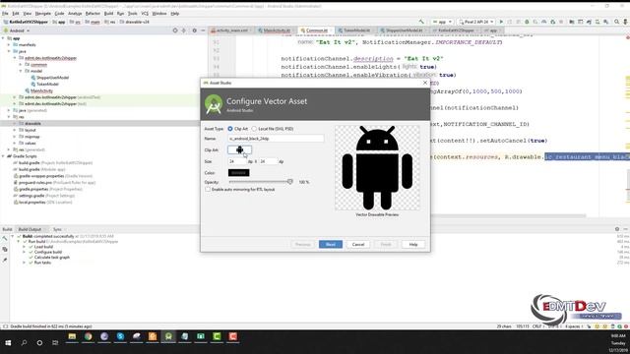630x354 pixels.
Task: Click the Clip Art android icon button
Action: (x=239, y=150)
